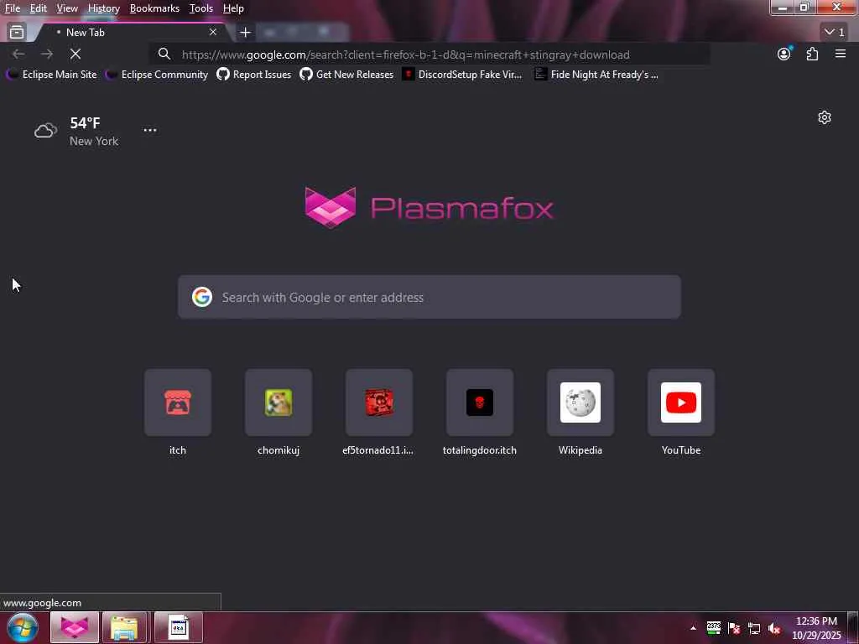This screenshot has height=644, width=859.
Task: Go back to previous page
Action: click(x=18, y=54)
